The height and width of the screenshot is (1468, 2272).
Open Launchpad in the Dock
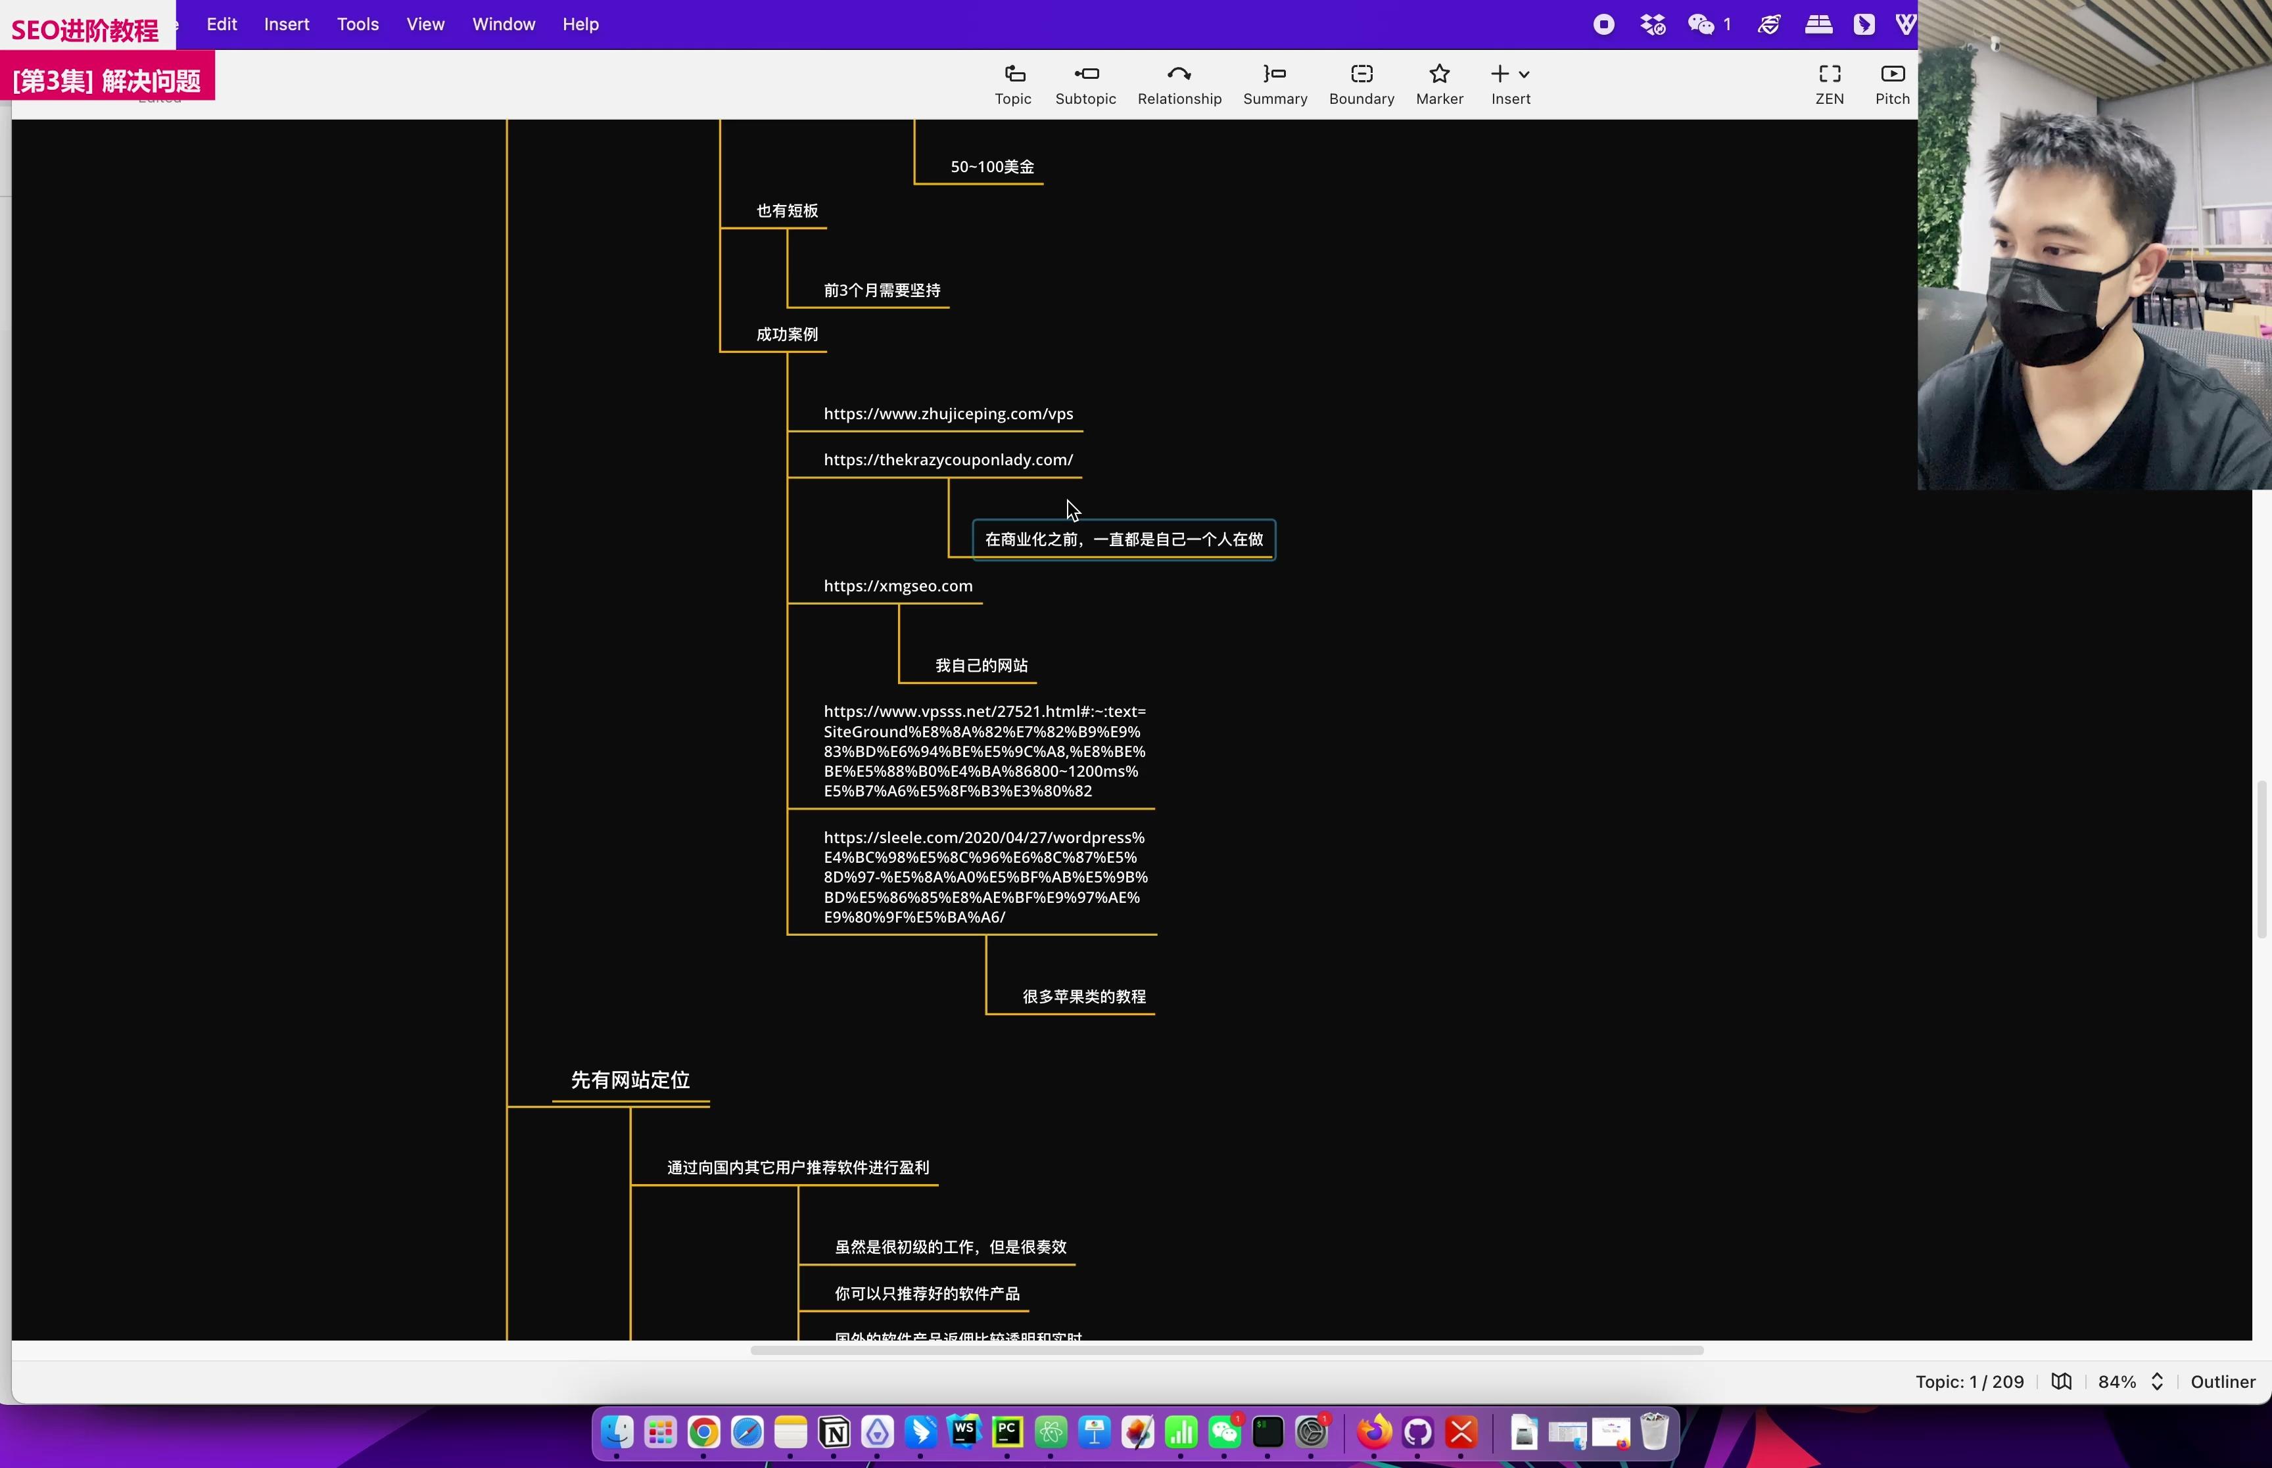pyautogui.click(x=660, y=1432)
